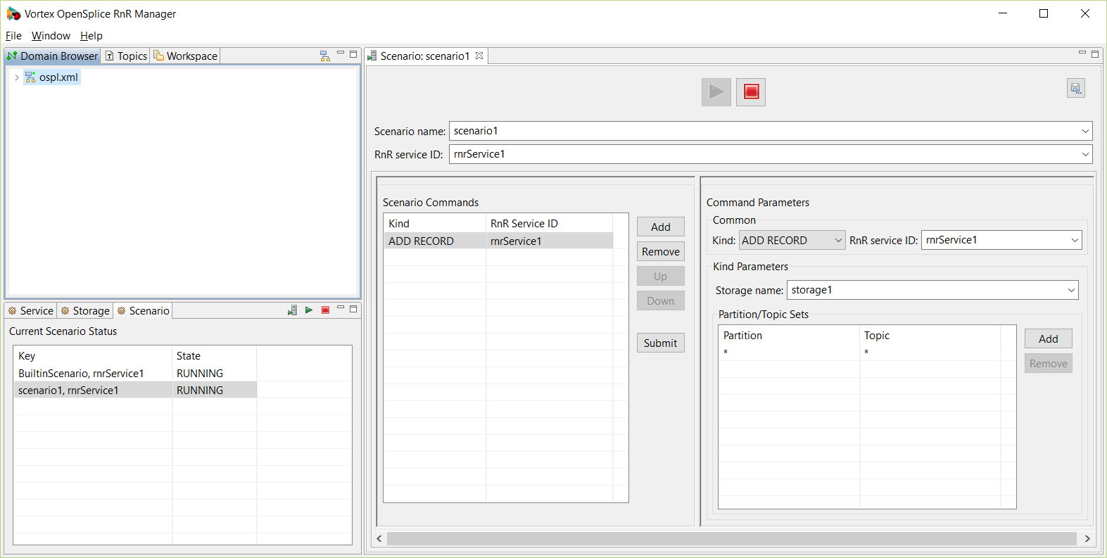Open the Help menu
The height and width of the screenshot is (558, 1107).
pyautogui.click(x=91, y=36)
